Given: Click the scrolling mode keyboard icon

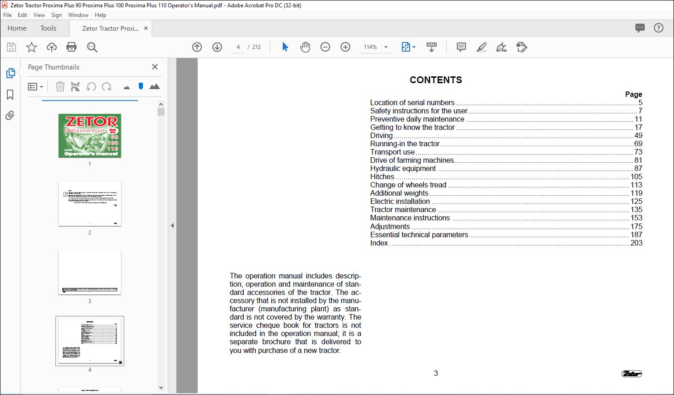Looking at the screenshot, I should click(x=432, y=47).
